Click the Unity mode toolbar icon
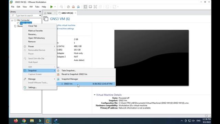The height and width of the screenshot is (124, 220). pos(100,7)
